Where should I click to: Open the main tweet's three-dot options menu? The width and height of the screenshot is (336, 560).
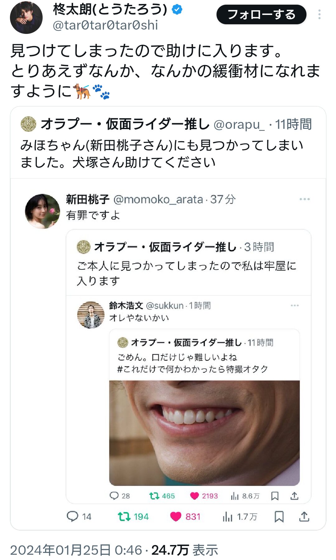320,15
